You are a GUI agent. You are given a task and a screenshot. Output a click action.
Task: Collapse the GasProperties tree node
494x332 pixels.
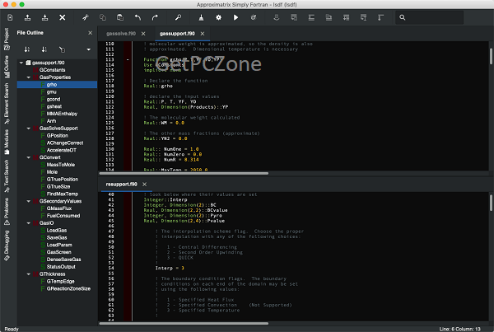(28, 76)
